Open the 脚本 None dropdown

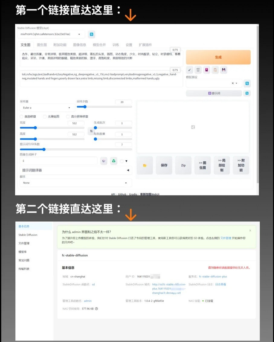coord(76,183)
